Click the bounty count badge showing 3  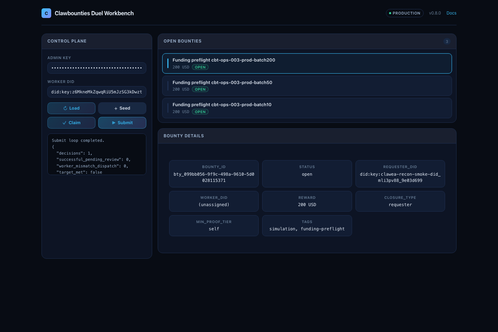447,41
